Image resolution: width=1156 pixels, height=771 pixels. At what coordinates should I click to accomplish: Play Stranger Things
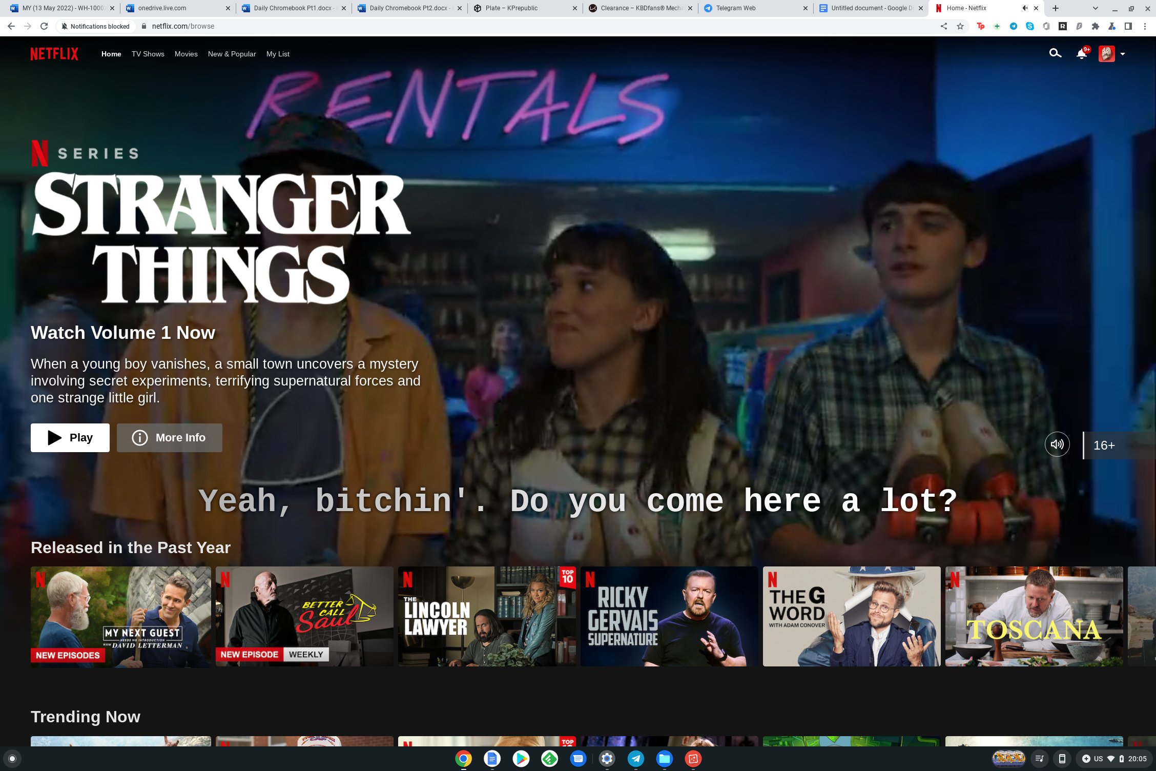point(70,438)
